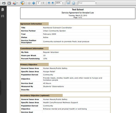Click inside the Find search box
Screen dimensions: 136x113
86,3
